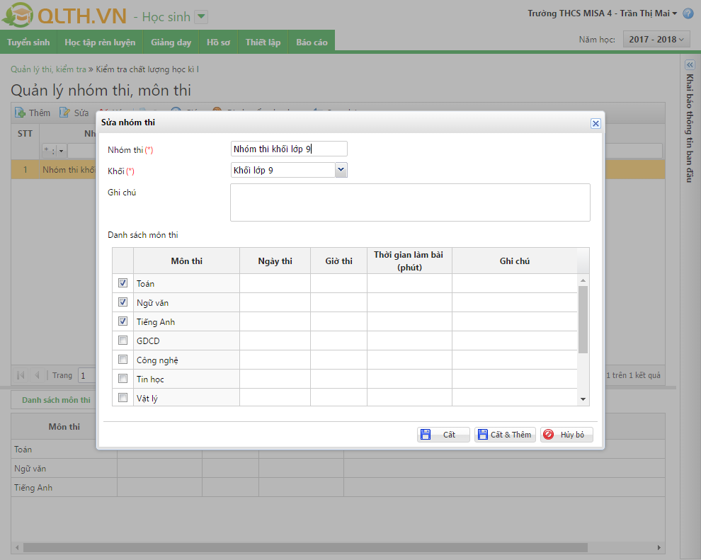Click the Hủy bỏ cancel button
This screenshot has height=560, width=701.
tap(566, 435)
